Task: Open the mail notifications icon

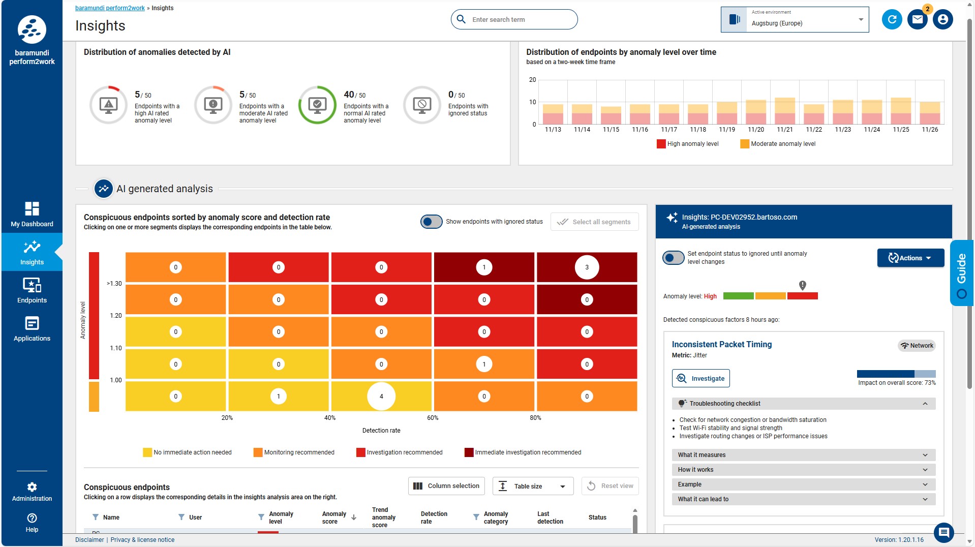Action: coord(917,20)
